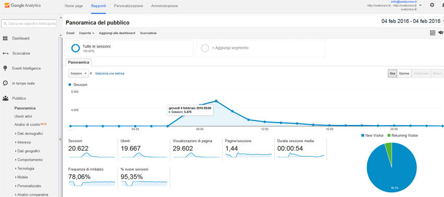Click the Email button
This screenshot has height=197, width=444.
(x=70, y=33)
